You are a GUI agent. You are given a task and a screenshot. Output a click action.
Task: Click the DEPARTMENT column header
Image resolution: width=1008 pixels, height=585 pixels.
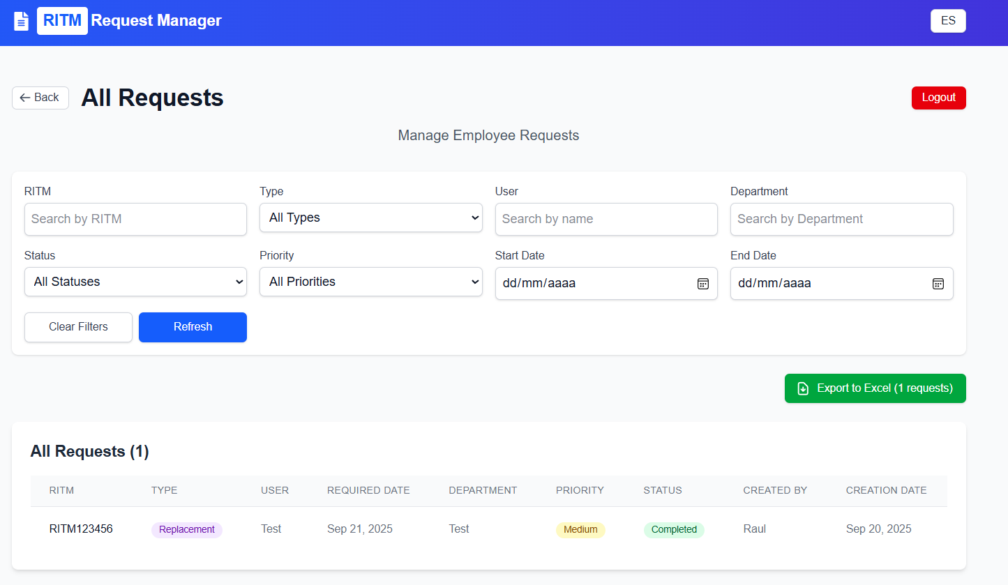tap(483, 490)
